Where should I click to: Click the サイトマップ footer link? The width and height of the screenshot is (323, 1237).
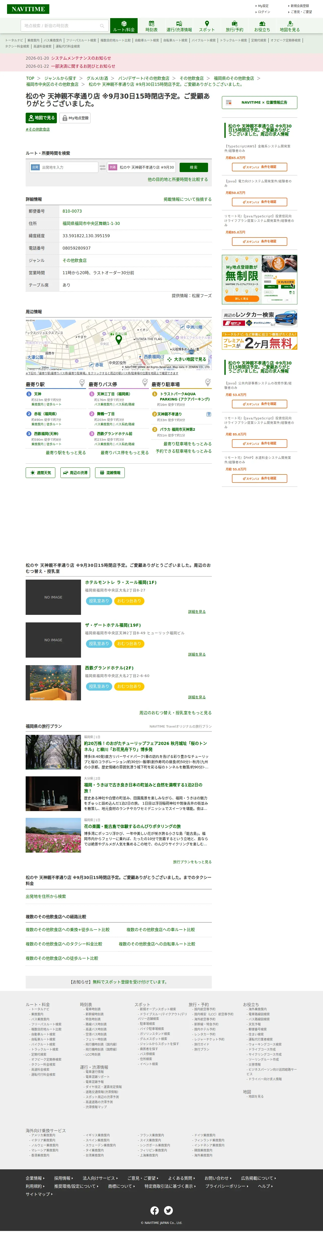(38, 1194)
